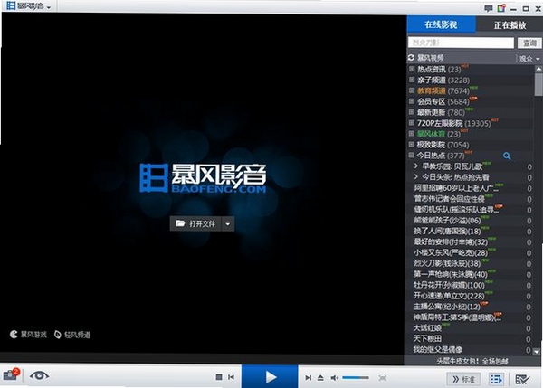
Task: Expand the 最新更新 category
Action: coord(412,112)
